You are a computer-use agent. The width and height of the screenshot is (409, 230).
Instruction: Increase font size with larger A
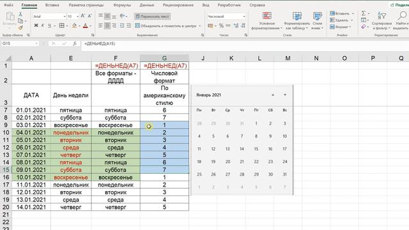click(83, 16)
